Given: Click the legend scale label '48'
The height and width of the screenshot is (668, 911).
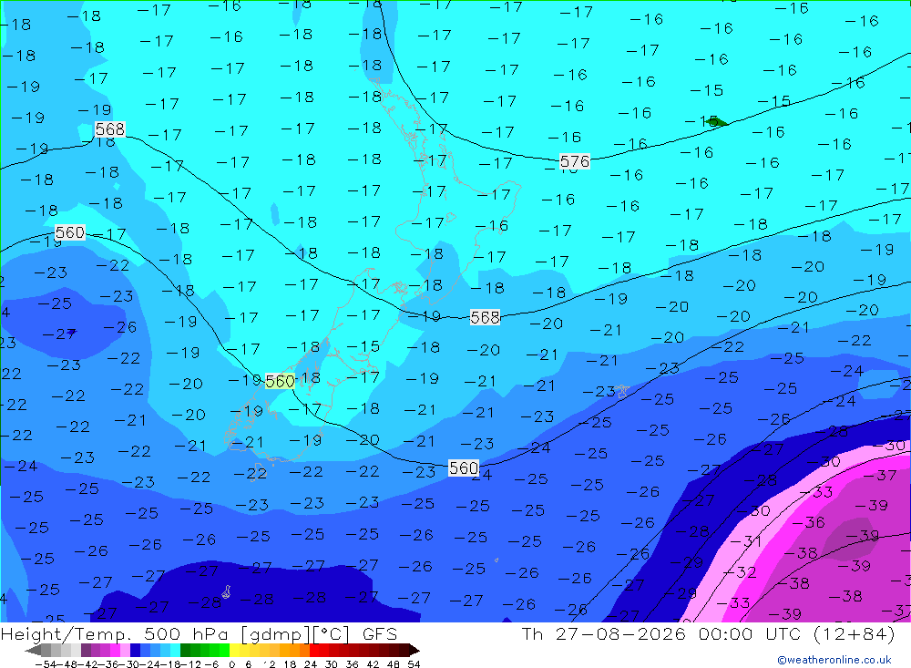Looking at the screenshot, I should click(x=394, y=664).
